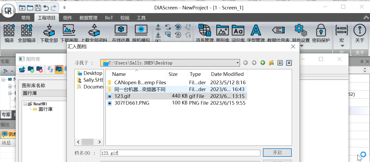The width and height of the screenshot is (370, 162).
Task: Start 在线仿真 online simulation
Action: coord(121,31)
